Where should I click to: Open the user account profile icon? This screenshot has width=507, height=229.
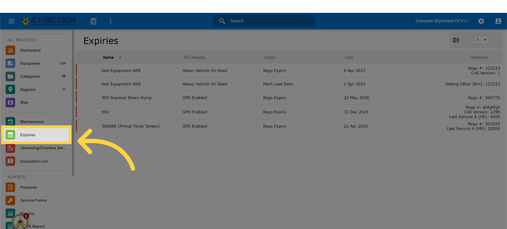pyautogui.click(x=498, y=21)
